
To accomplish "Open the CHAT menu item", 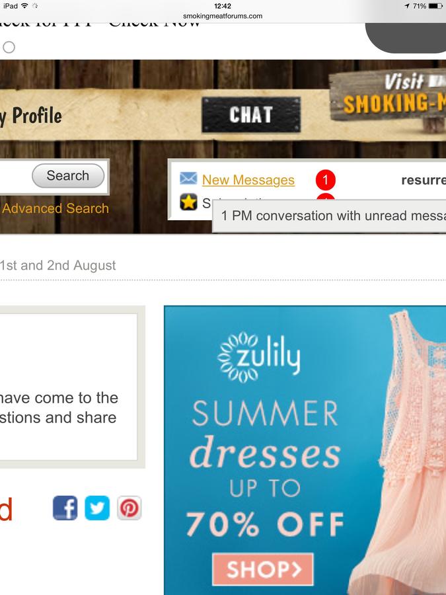I will coord(251,114).
